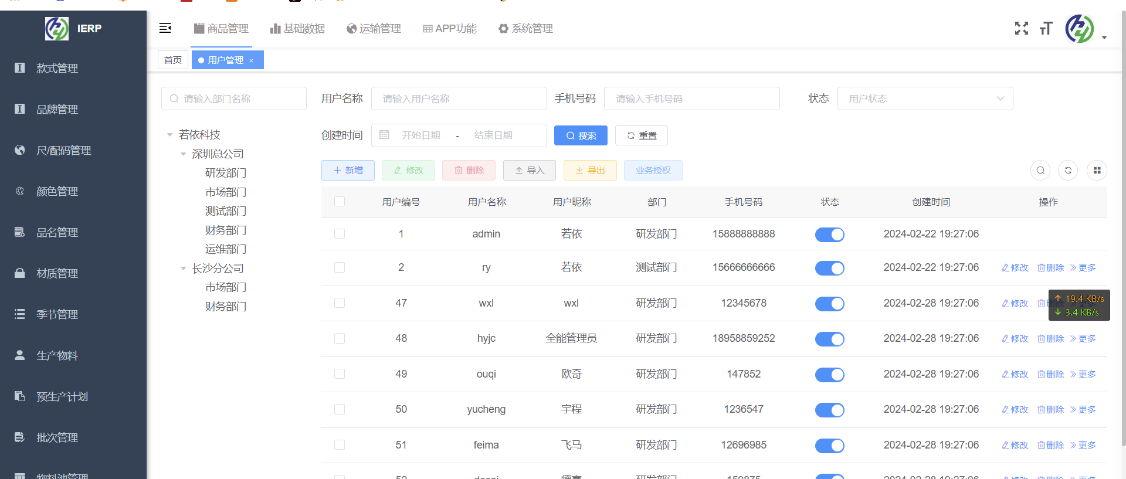Click the 搜索 search button
The height and width of the screenshot is (479, 1126).
[x=581, y=135]
